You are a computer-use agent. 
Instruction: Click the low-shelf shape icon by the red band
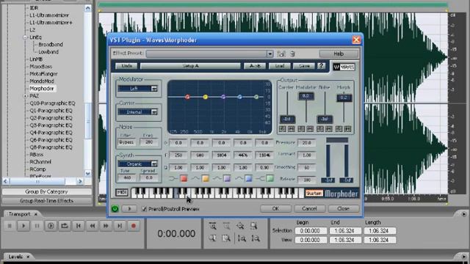point(173,179)
